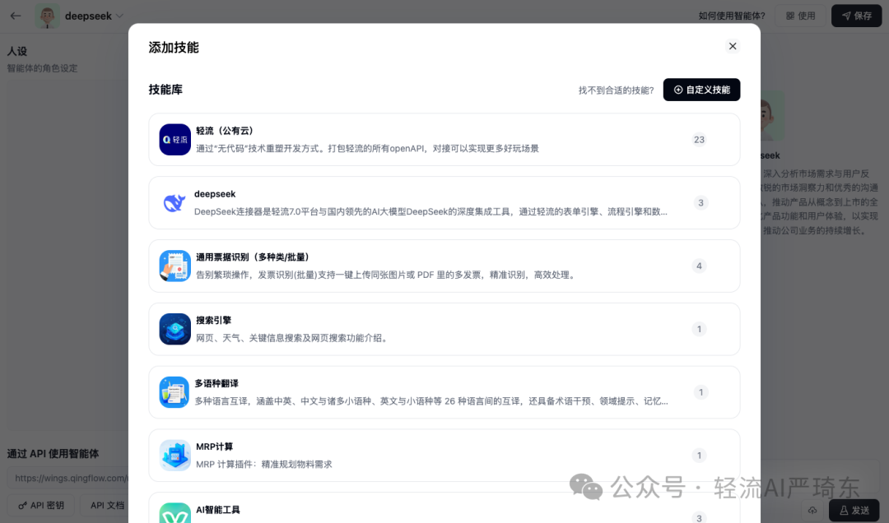This screenshot has height=523, width=889.
Task: Click the 人设 section heading
Action: pos(17,51)
